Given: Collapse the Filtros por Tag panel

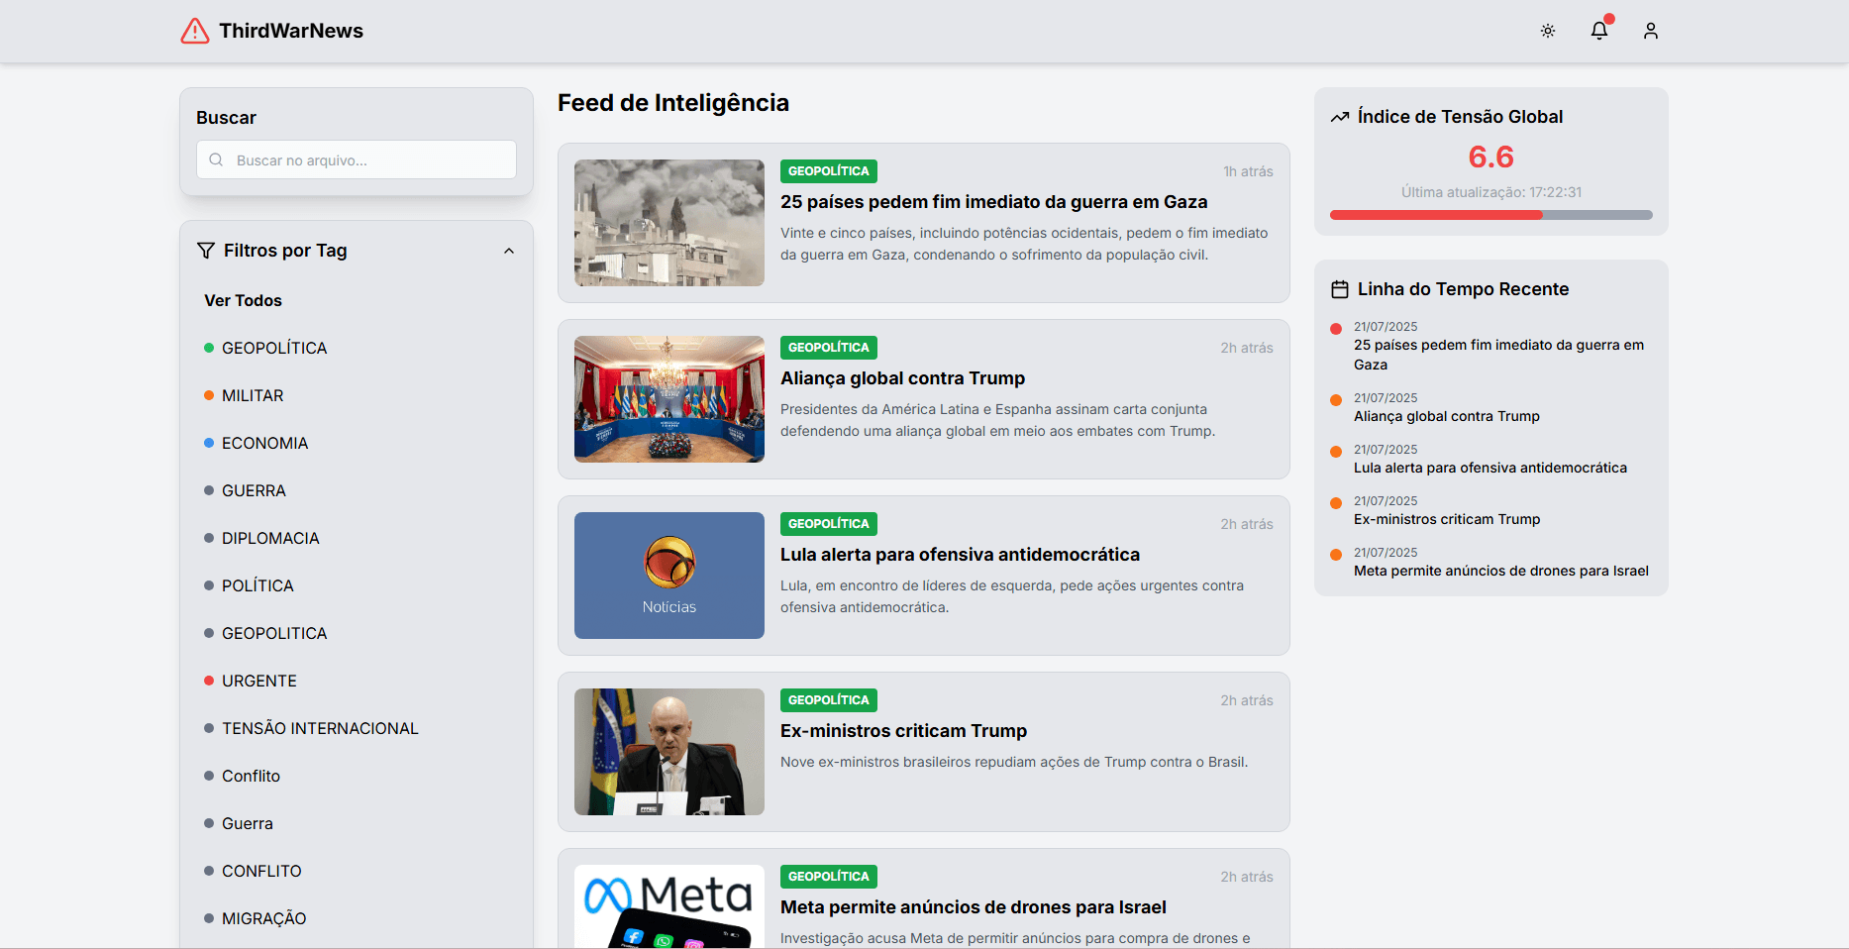Looking at the screenshot, I should 509,251.
